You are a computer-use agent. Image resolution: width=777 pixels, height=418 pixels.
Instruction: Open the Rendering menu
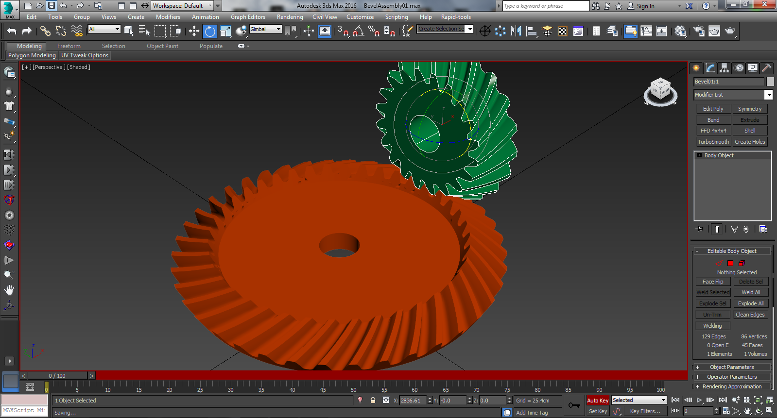(x=290, y=17)
